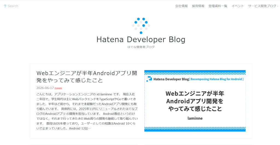
Task: Open the 採用情報 menu item
Action: (x=198, y=6)
